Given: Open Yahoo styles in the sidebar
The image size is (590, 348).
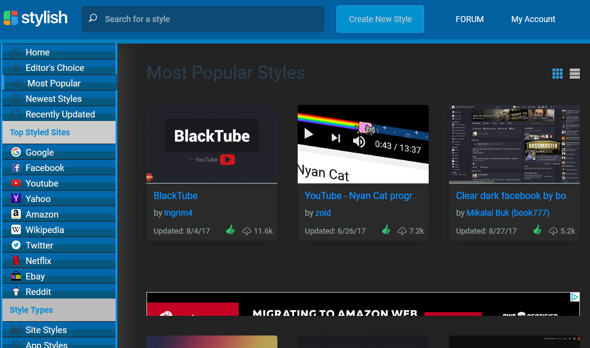Looking at the screenshot, I should point(60,198).
